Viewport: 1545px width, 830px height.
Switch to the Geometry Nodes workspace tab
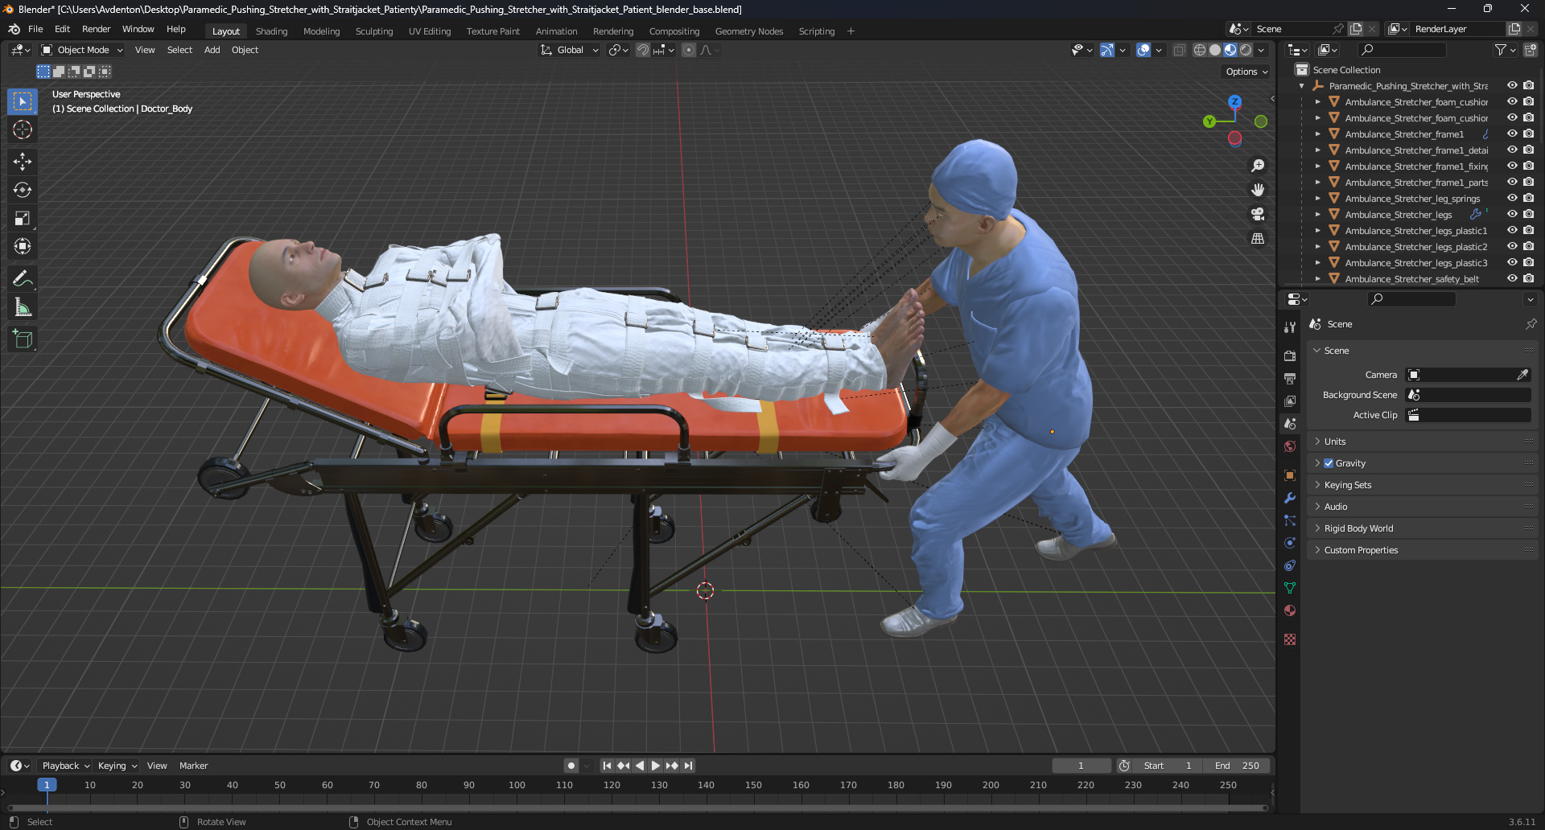tap(748, 31)
